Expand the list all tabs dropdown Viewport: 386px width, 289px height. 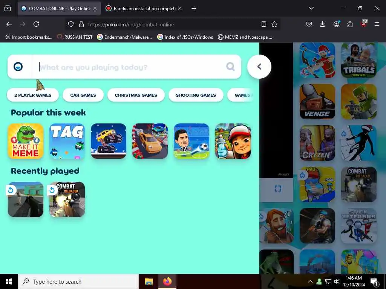tap(311, 8)
